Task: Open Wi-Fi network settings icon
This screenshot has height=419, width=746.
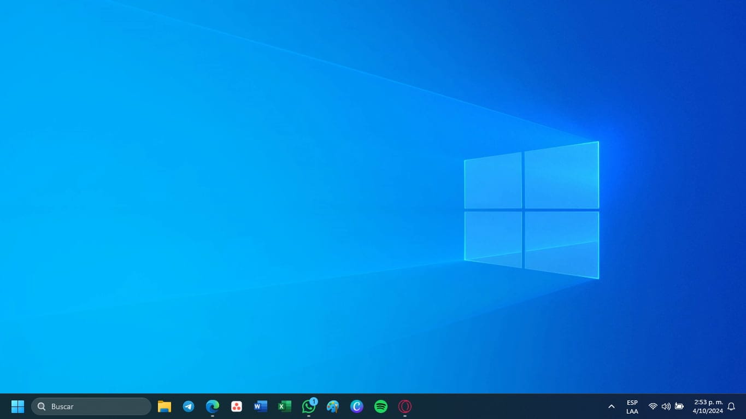Action: [x=653, y=406]
